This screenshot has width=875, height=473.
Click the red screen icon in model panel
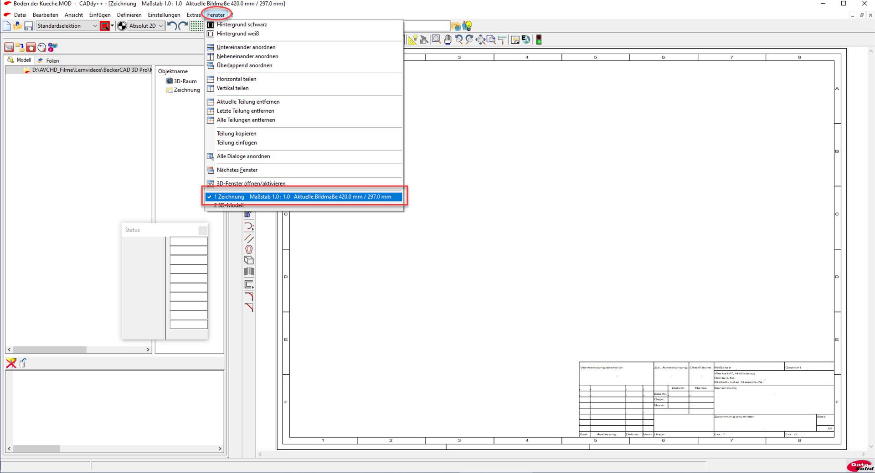pos(9,47)
